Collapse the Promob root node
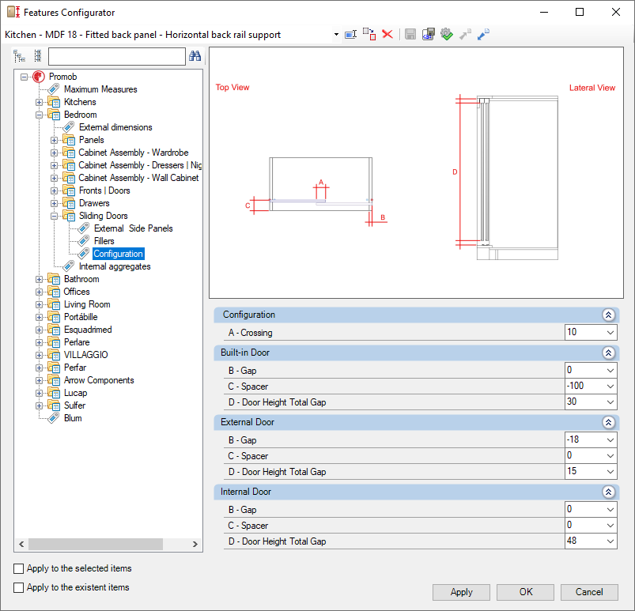Viewport: 635px width, 611px height. (x=25, y=77)
